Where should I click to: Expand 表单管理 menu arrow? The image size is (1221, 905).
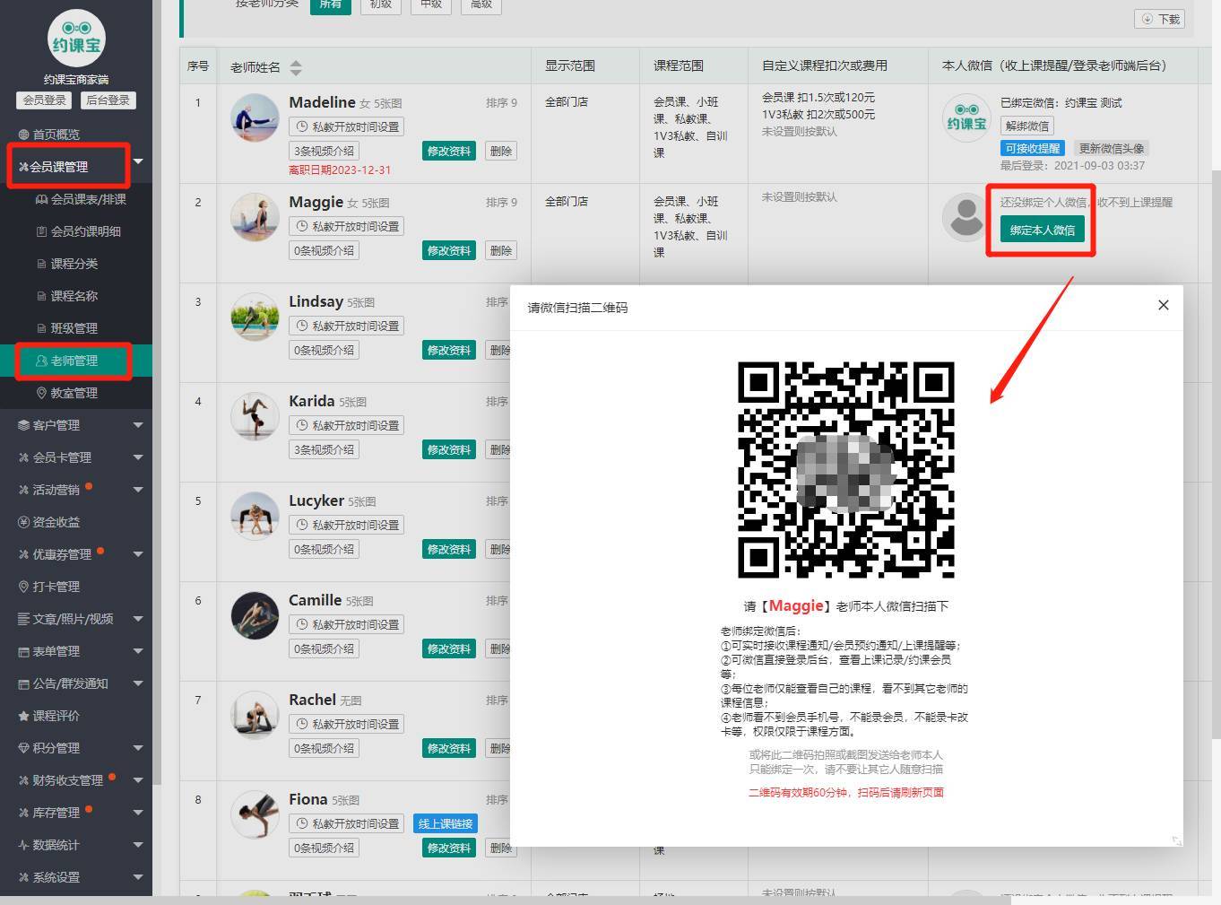coord(138,651)
